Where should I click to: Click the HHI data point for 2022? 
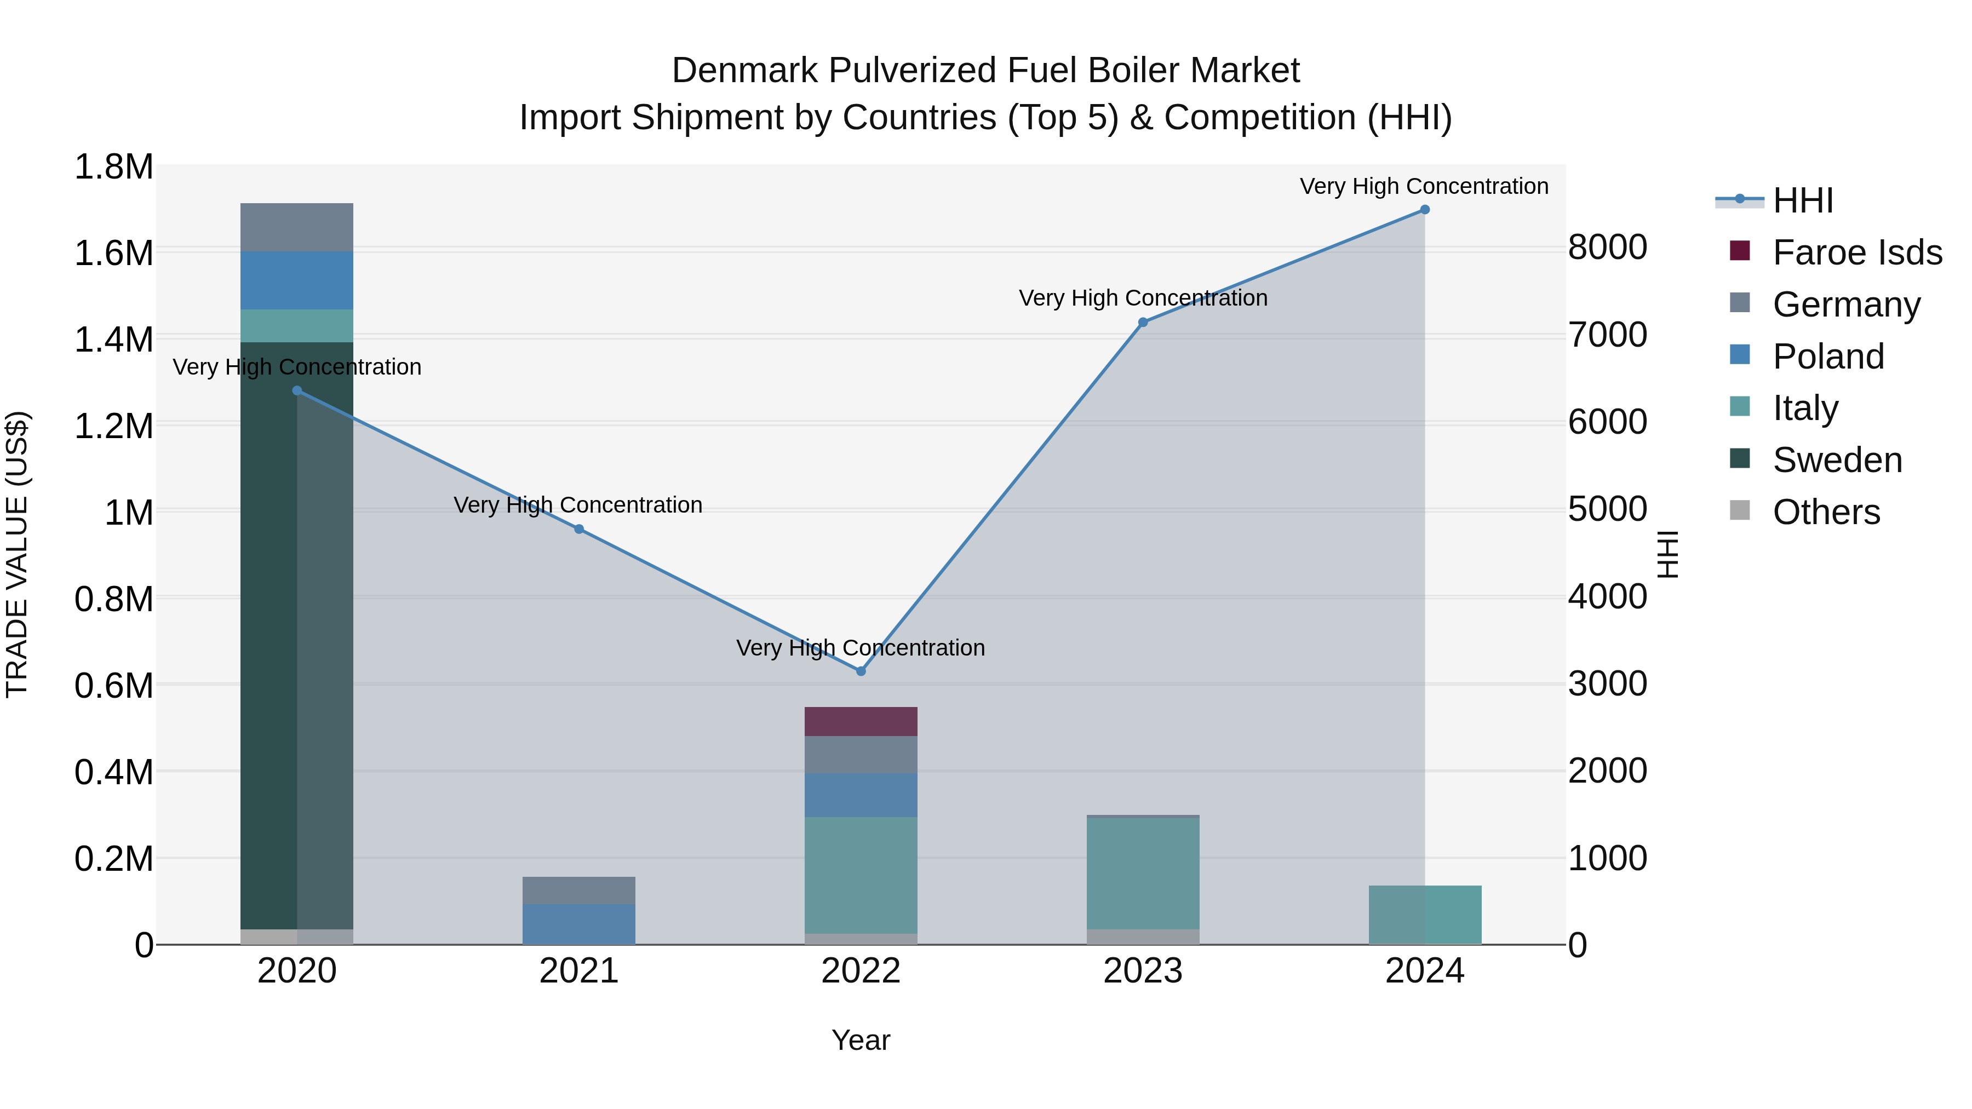click(861, 671)
